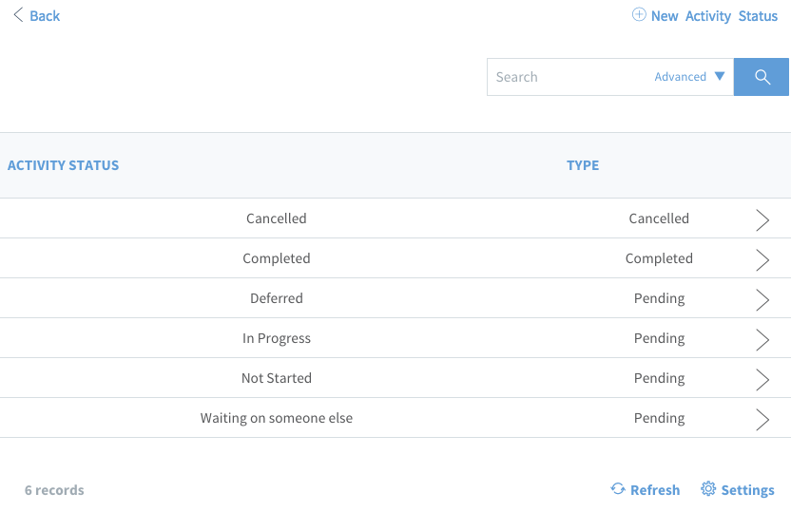Create a New Activity Status
Image resolution: width=791 pixels, height=512 pixels.
(x=714, y=16)
